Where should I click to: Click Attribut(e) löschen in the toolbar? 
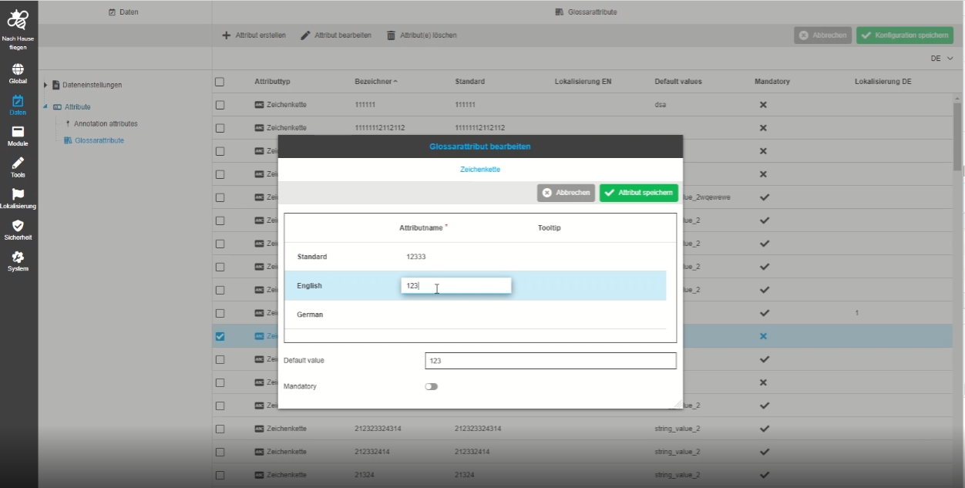[422, 35]
